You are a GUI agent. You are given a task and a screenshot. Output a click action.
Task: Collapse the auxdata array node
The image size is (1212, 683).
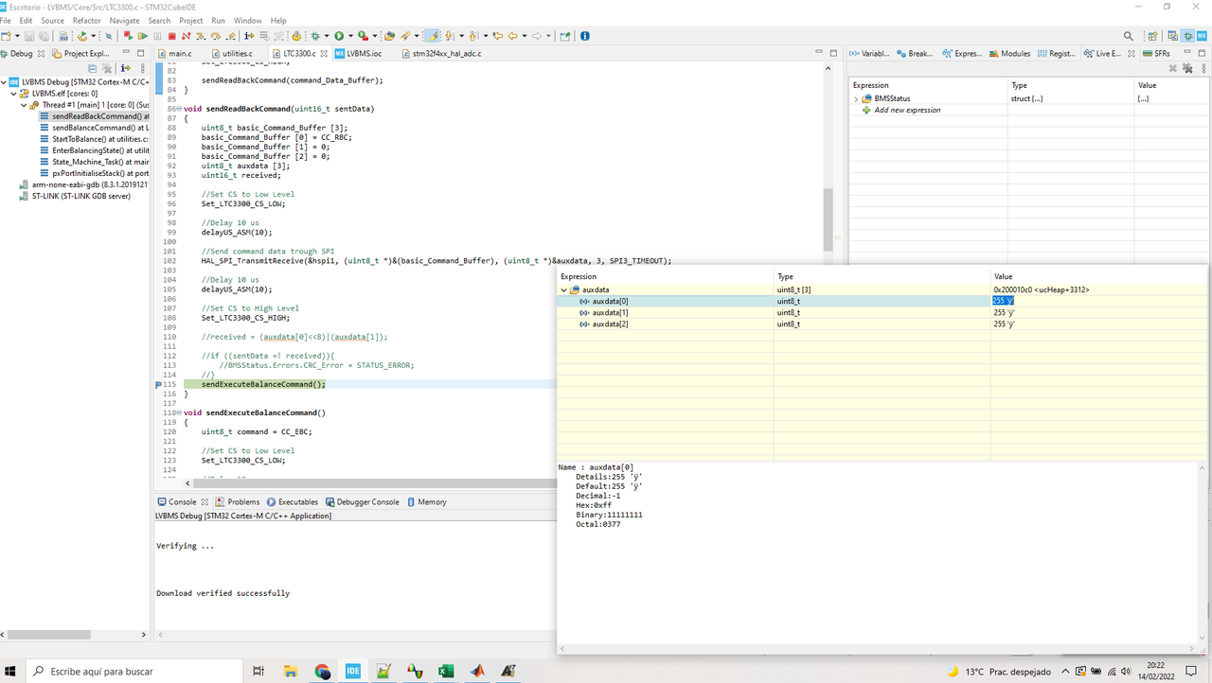[x=564, y=289]
